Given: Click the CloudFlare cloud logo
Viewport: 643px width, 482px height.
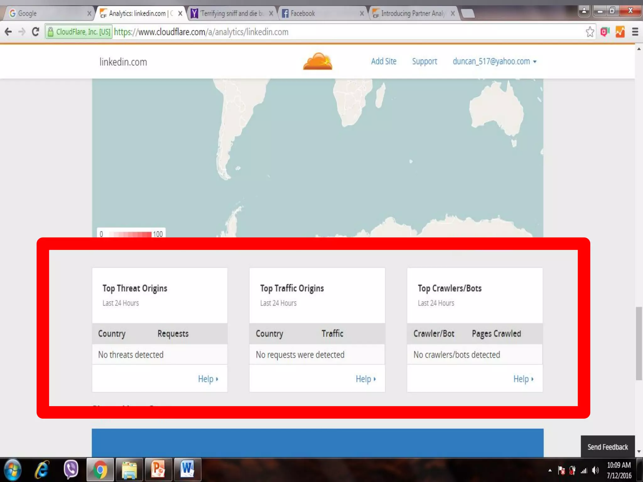Looking at the screenshot, I should pyautogui.click(x=317, y=61).
